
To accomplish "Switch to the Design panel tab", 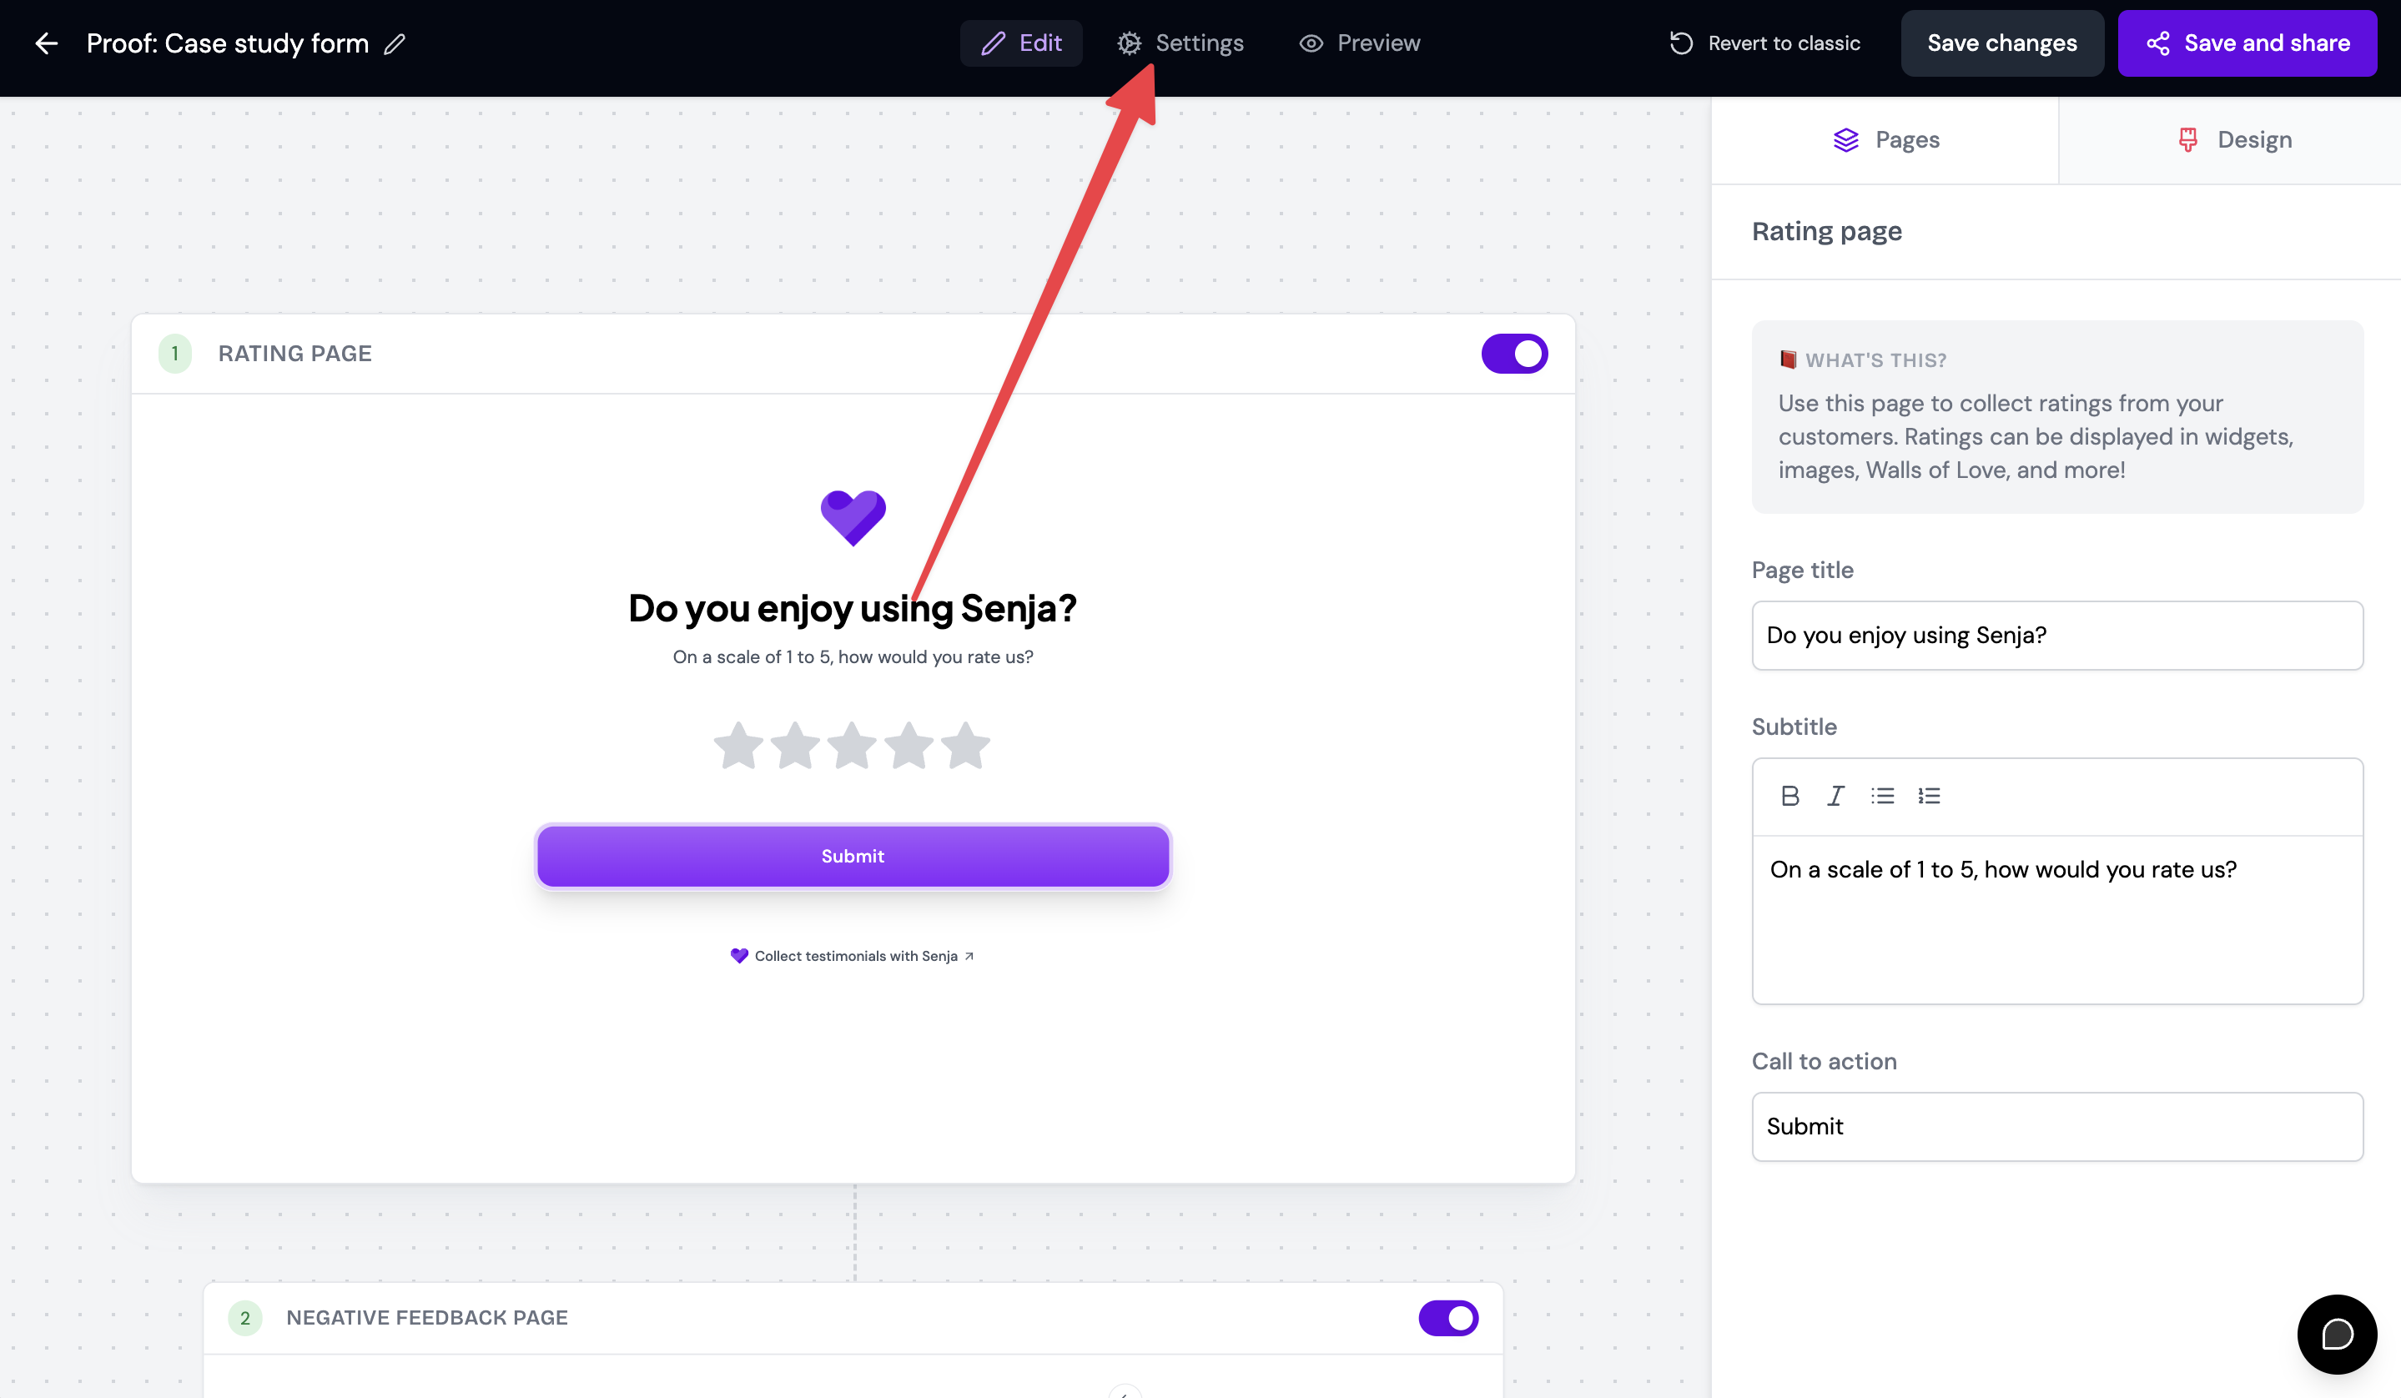I will click(2234, 140).
